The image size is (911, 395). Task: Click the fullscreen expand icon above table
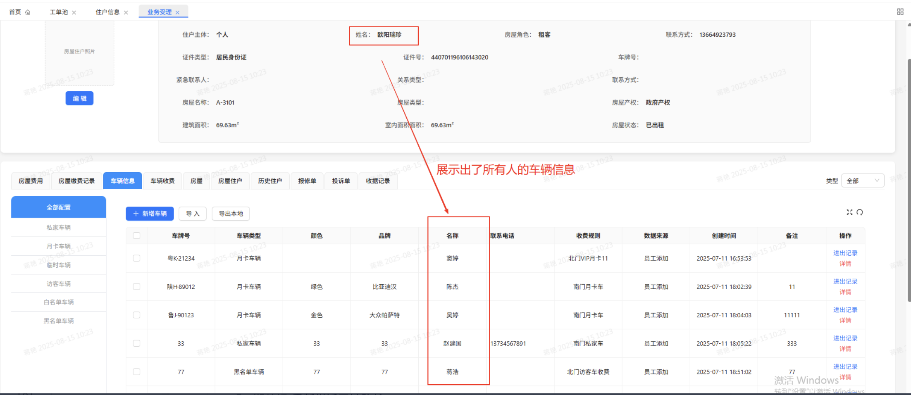[x=849, y=212]
